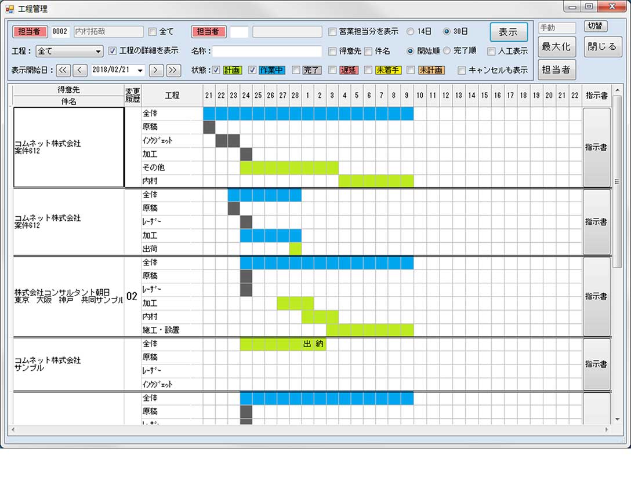
Task: Click the second red 担当者 button
Action: [x=208, y=31]
